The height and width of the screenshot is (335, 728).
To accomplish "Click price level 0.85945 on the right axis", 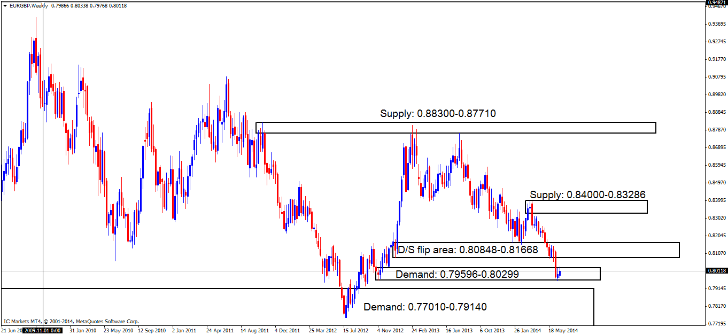I will tap(716, 165).
